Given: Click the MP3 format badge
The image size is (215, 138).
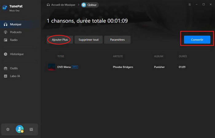Looking at the screenshot, I should coord(75,67).
